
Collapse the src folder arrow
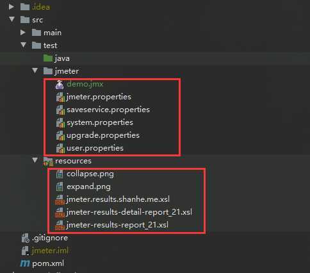(x=12, y=19)
